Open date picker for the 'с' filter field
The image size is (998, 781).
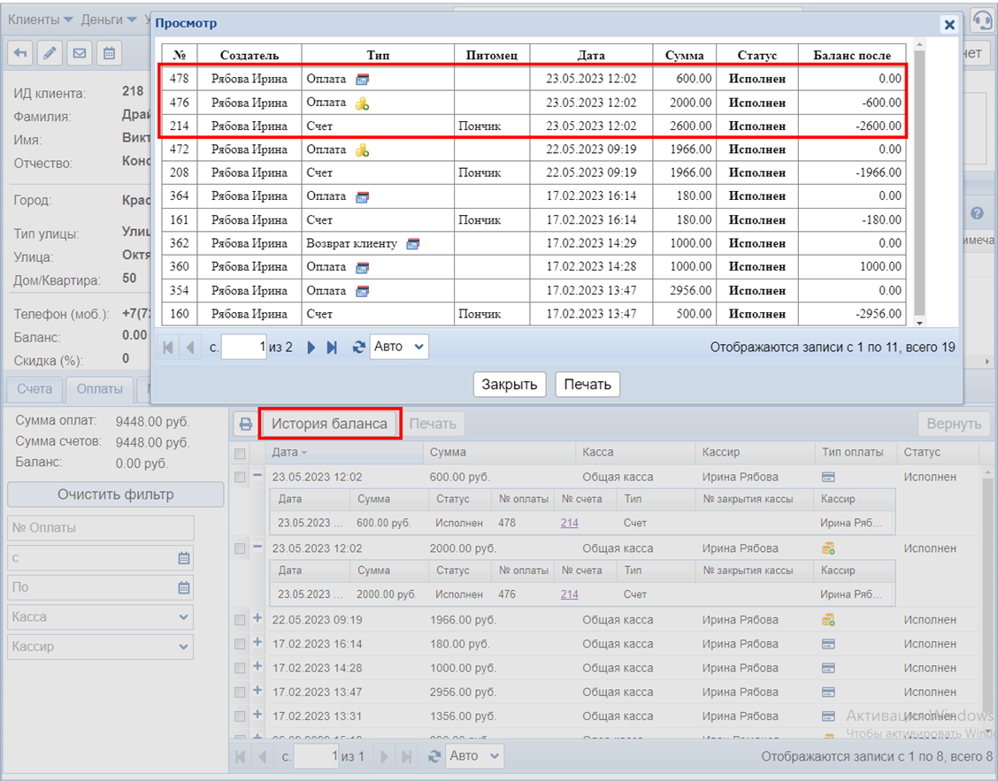click(x=184, y=558)
